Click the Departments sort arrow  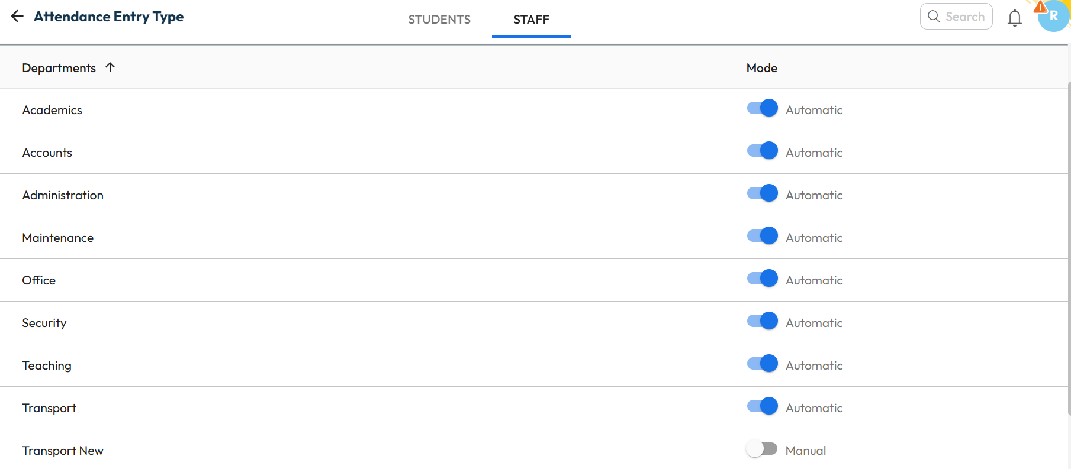(x=110, y=67)
